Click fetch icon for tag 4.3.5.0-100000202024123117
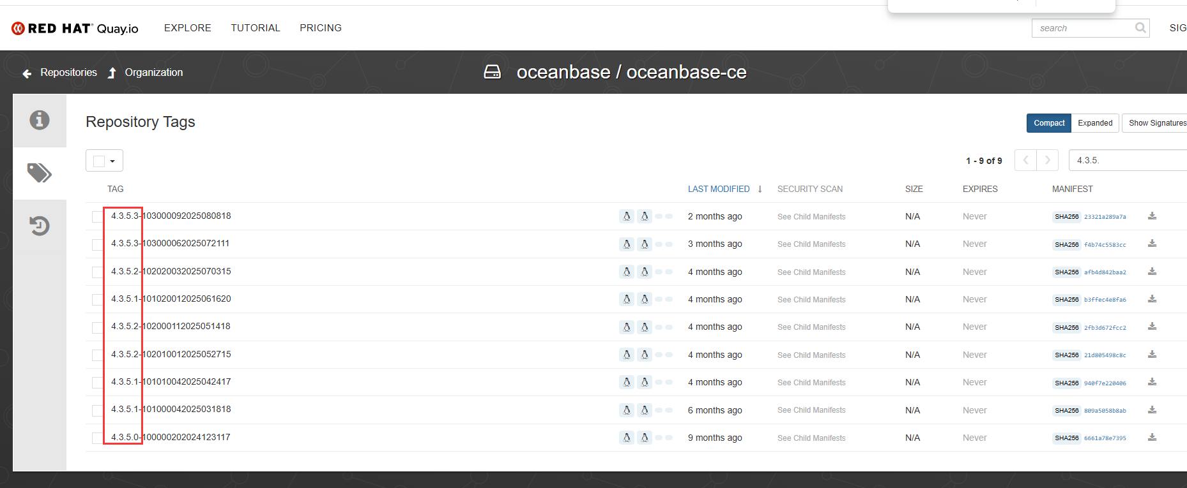The image size is (1187, 488). (1152, 438)
